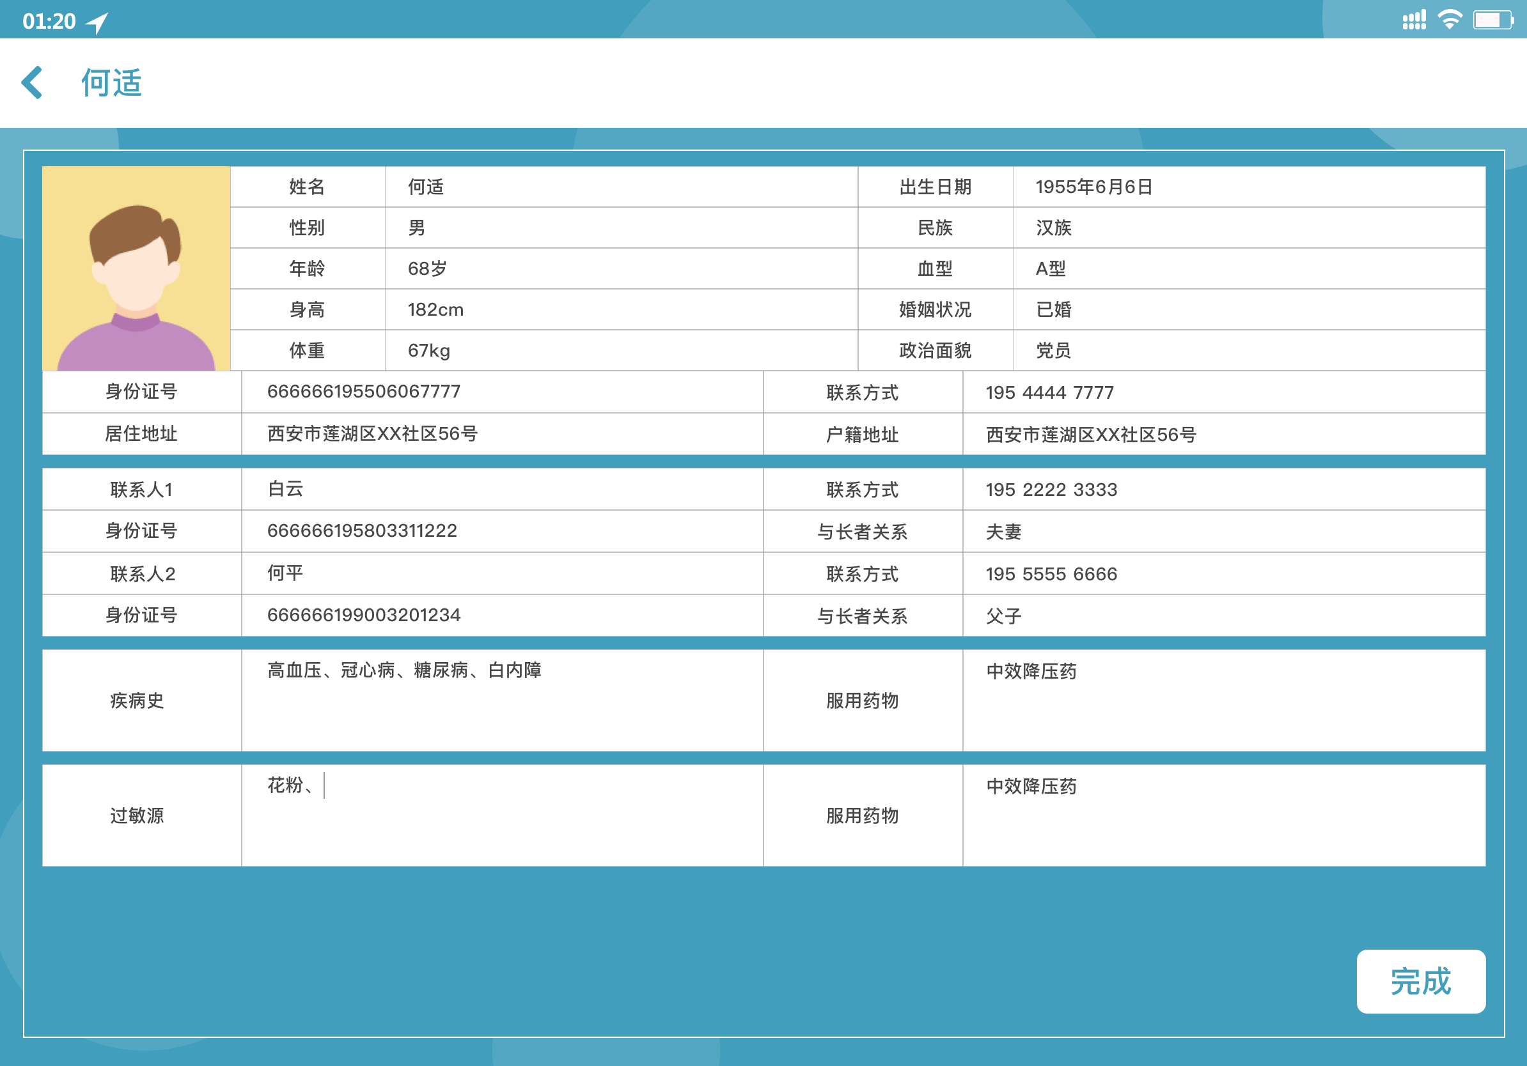Edit the 过敏源 field containing 花粉

tap(502, 815)
